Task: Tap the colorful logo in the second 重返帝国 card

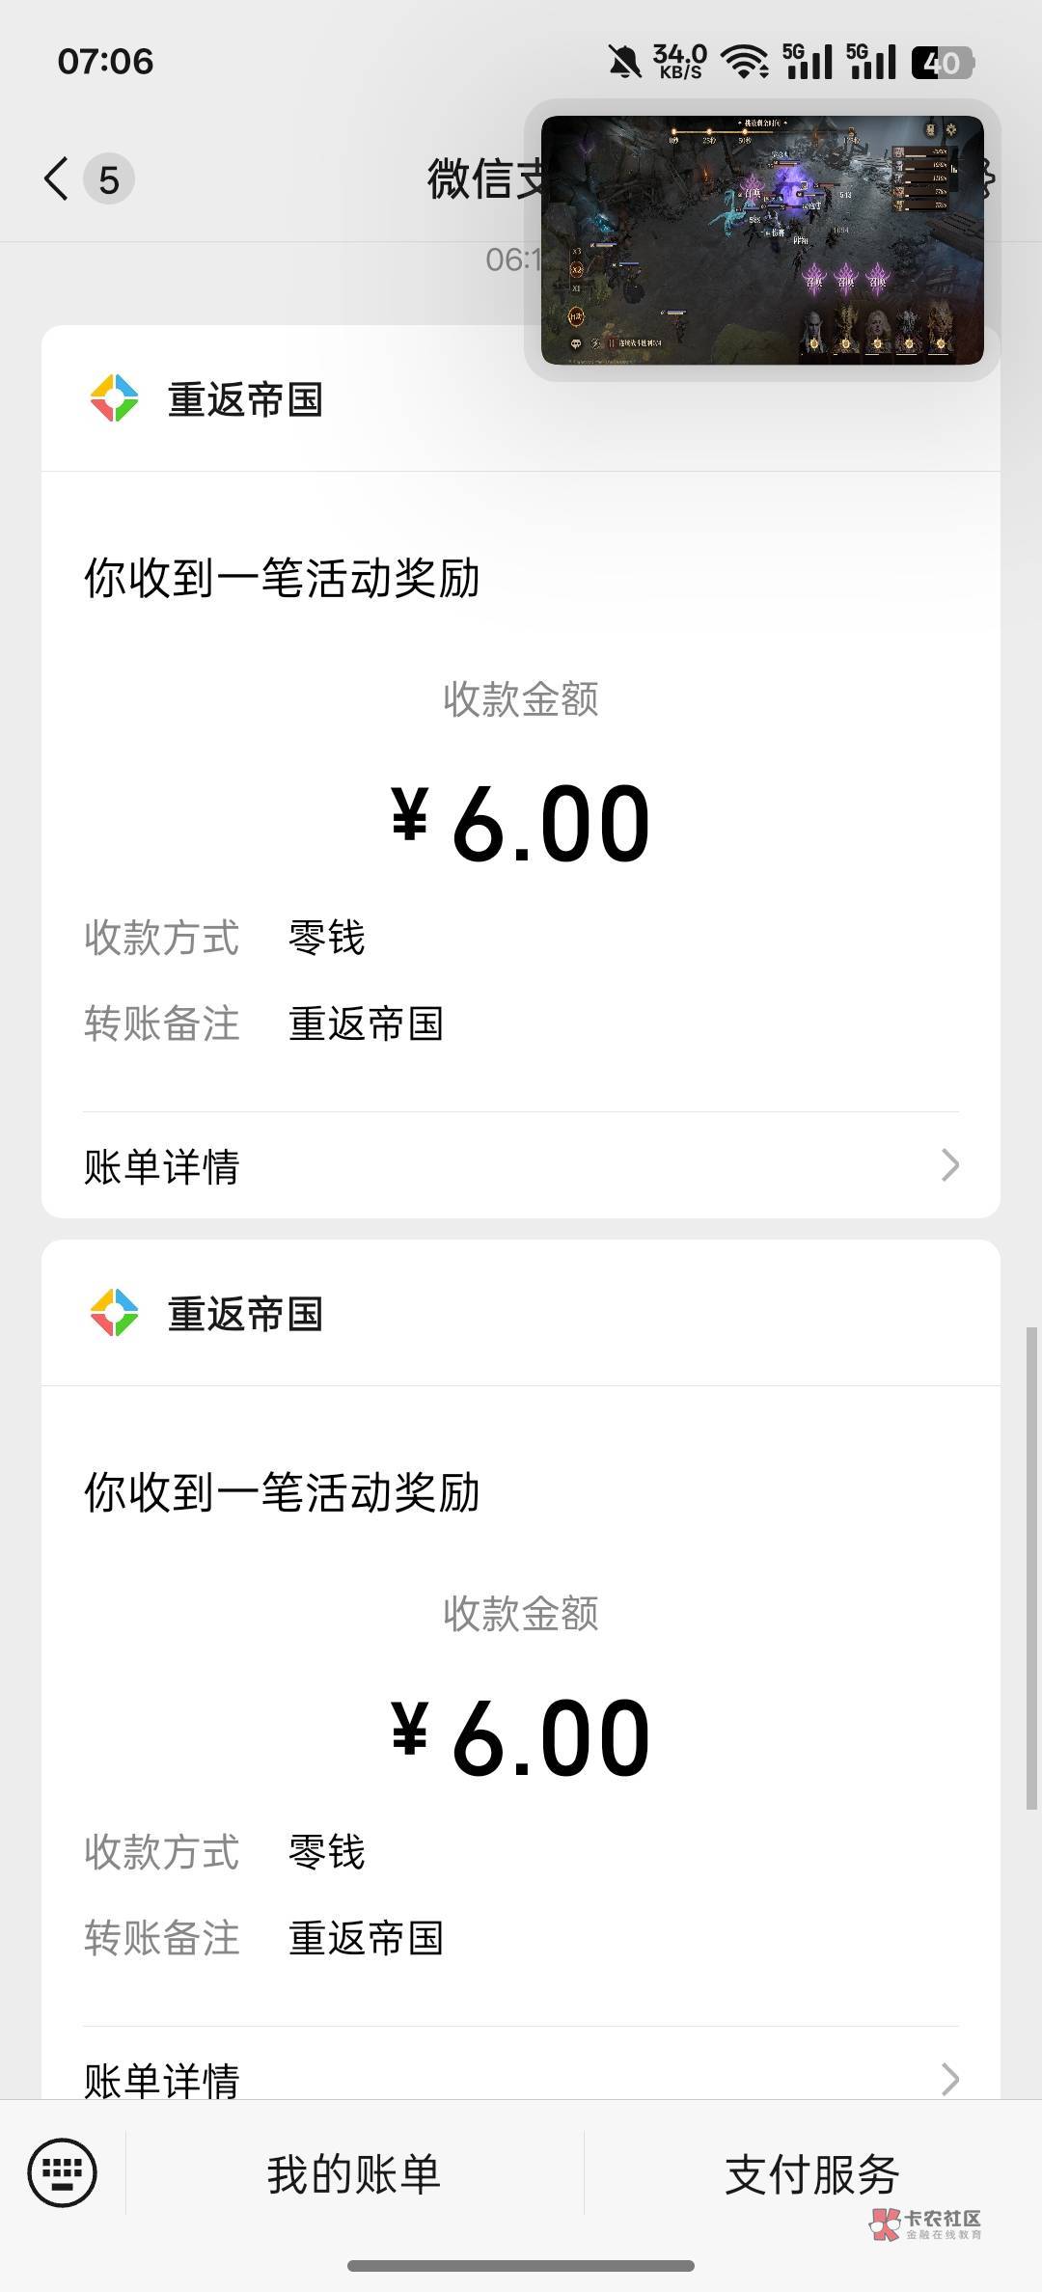Action: click(x=114, y=1313)
